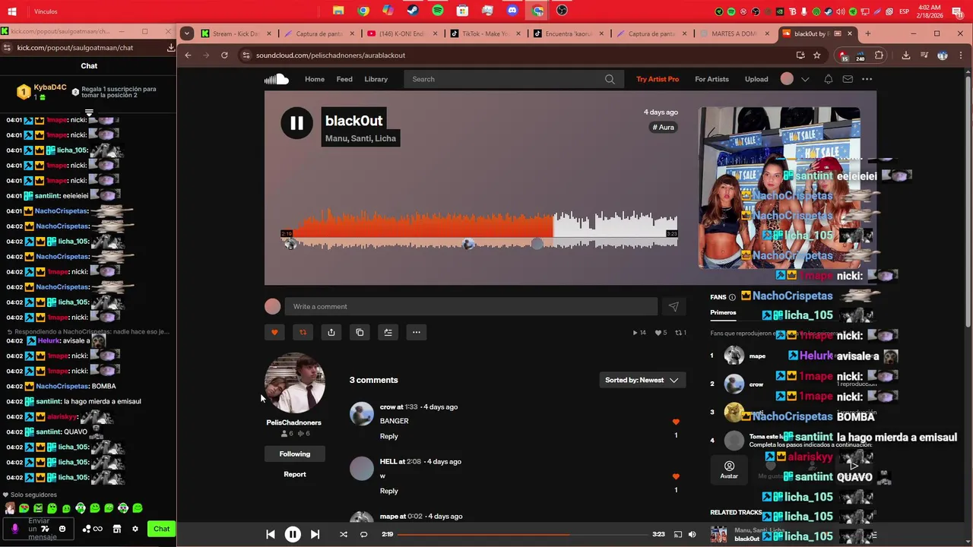Like HELL's comment with the heart
This screenshot has height=547, width=973.
pos(676,476)
